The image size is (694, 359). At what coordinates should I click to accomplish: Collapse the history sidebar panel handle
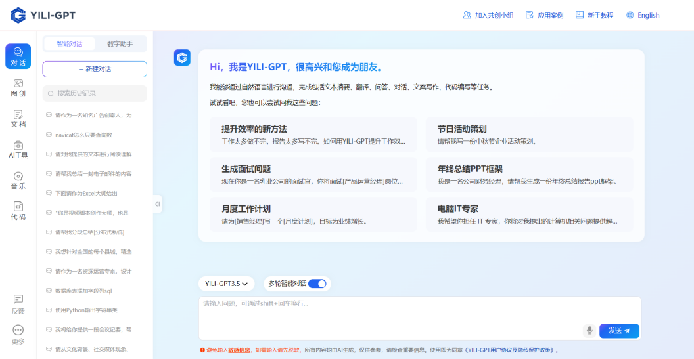(x=158, y=204)
